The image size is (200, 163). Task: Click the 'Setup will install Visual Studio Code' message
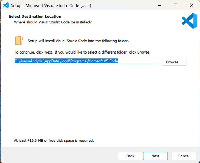(x=78, y=41)
